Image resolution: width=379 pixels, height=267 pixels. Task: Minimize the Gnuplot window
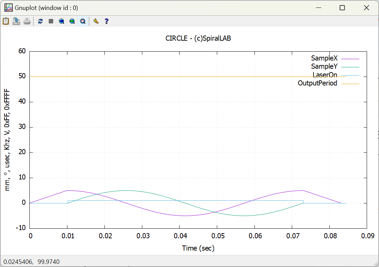coord(318,8)
